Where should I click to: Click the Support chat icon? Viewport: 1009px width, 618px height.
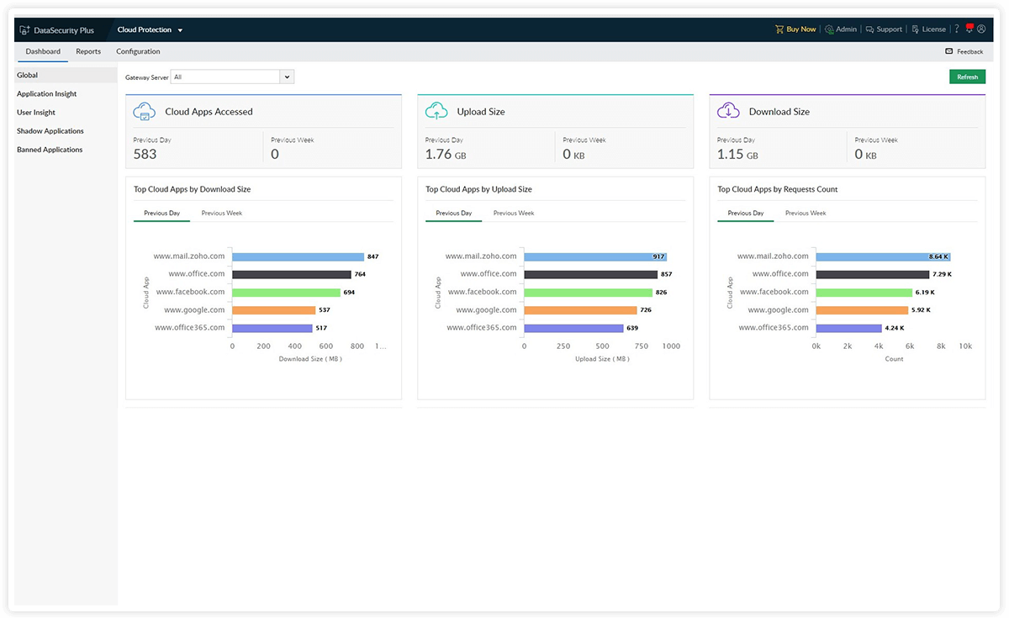click(869, 29)
